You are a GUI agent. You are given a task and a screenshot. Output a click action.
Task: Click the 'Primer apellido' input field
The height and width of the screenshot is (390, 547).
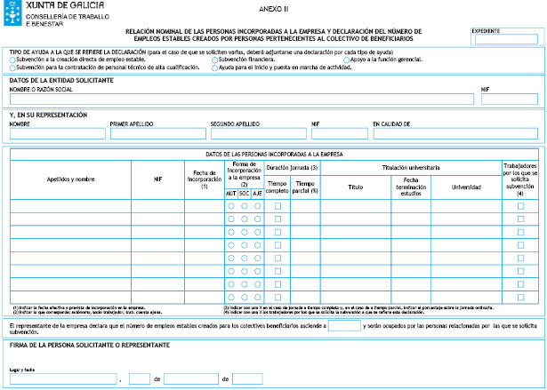click(157, 133)
